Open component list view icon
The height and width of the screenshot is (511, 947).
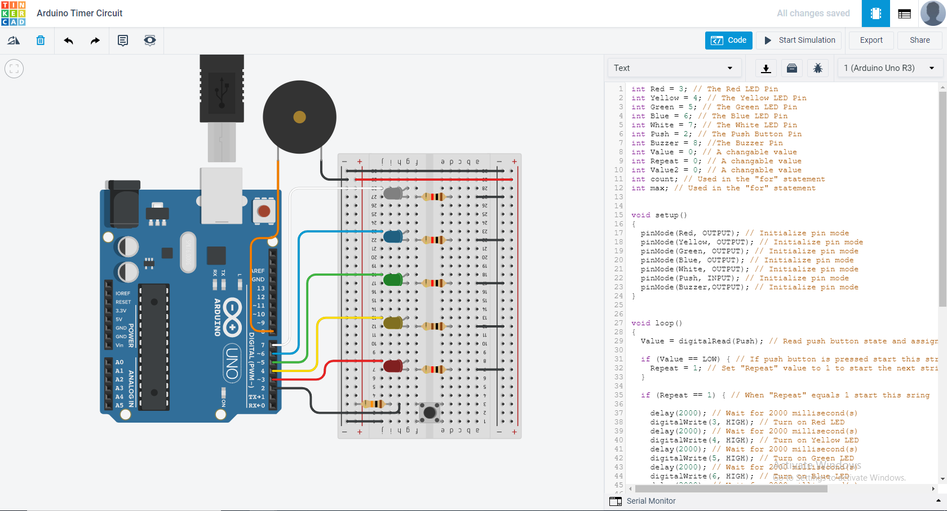click(905, 14)
